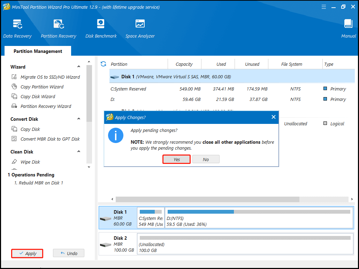Screen dimensions: 359x269
Task: Select the Disk 2 unallocated block
Action: click(x=245, y=244)
